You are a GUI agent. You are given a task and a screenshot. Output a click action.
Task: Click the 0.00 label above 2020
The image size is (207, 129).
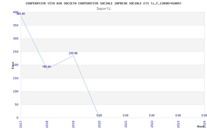tap(99, 115)
